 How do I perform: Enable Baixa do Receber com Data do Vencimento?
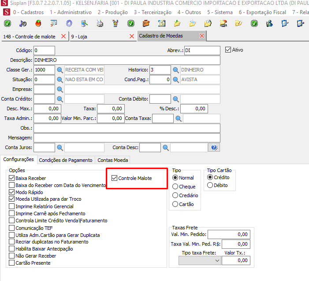coord(12,185)
